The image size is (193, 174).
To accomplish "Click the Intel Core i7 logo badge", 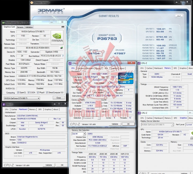I will pos(126,78).
